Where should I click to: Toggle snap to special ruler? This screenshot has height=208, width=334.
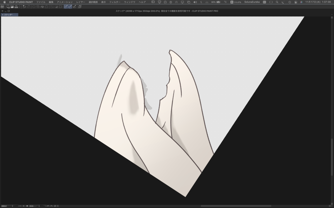coord(70,7)
